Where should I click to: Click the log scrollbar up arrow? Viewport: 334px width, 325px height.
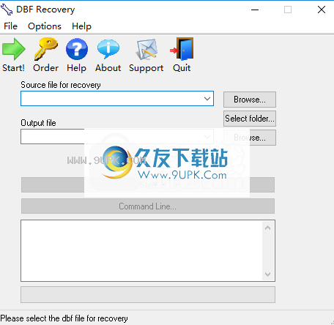pyautogui.click(x=267, y=228)
